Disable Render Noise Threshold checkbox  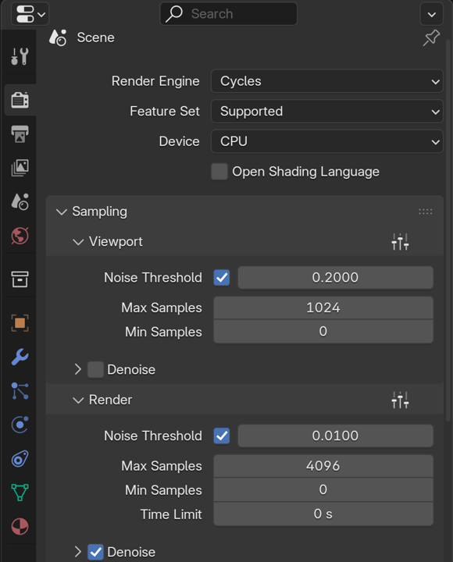tap(222, 436)
